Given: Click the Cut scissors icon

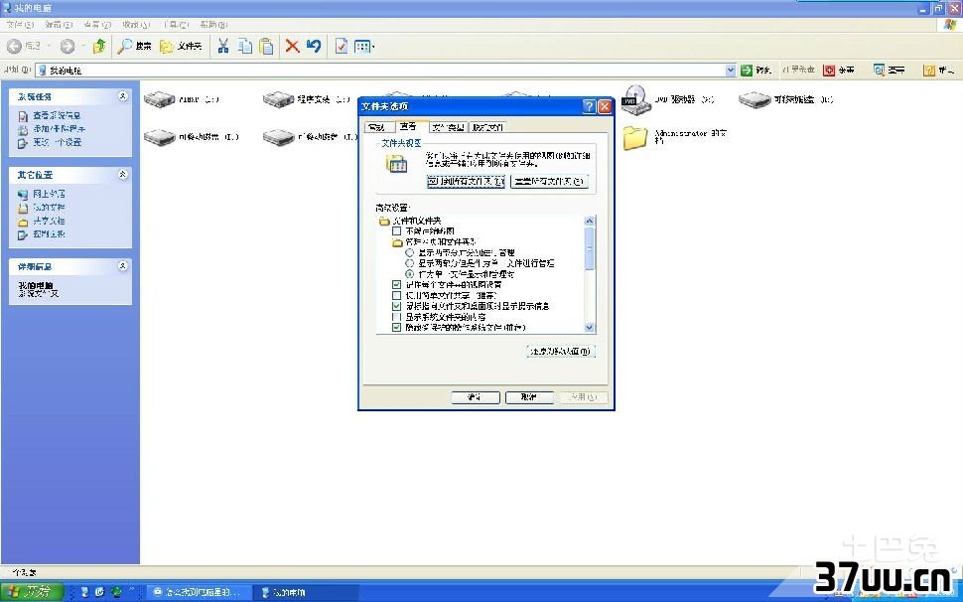Looking at the screenshot, I should coord(223,46).
